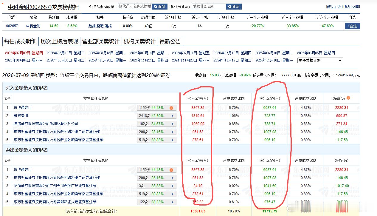This screenshot has width=377, height=216.
Task: Click the -20.77% one-month change value
Action: (x=257, y=26)
